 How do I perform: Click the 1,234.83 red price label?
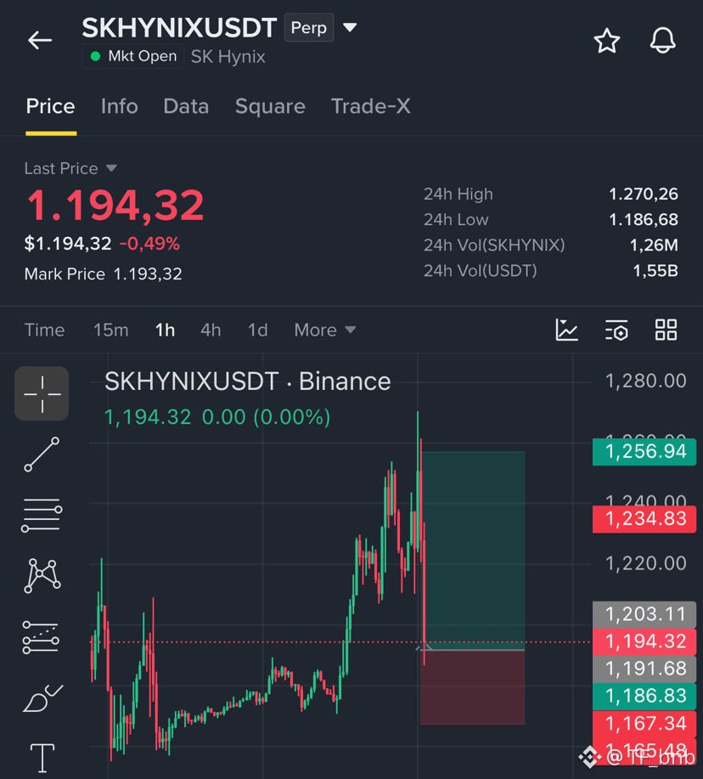[644, 519]
